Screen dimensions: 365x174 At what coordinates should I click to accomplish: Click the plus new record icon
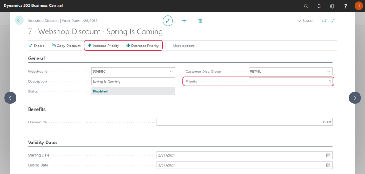click(184, 20)
